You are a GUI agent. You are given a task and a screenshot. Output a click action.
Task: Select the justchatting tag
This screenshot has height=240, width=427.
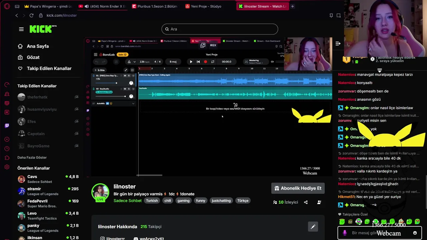[x=221, y=201]
